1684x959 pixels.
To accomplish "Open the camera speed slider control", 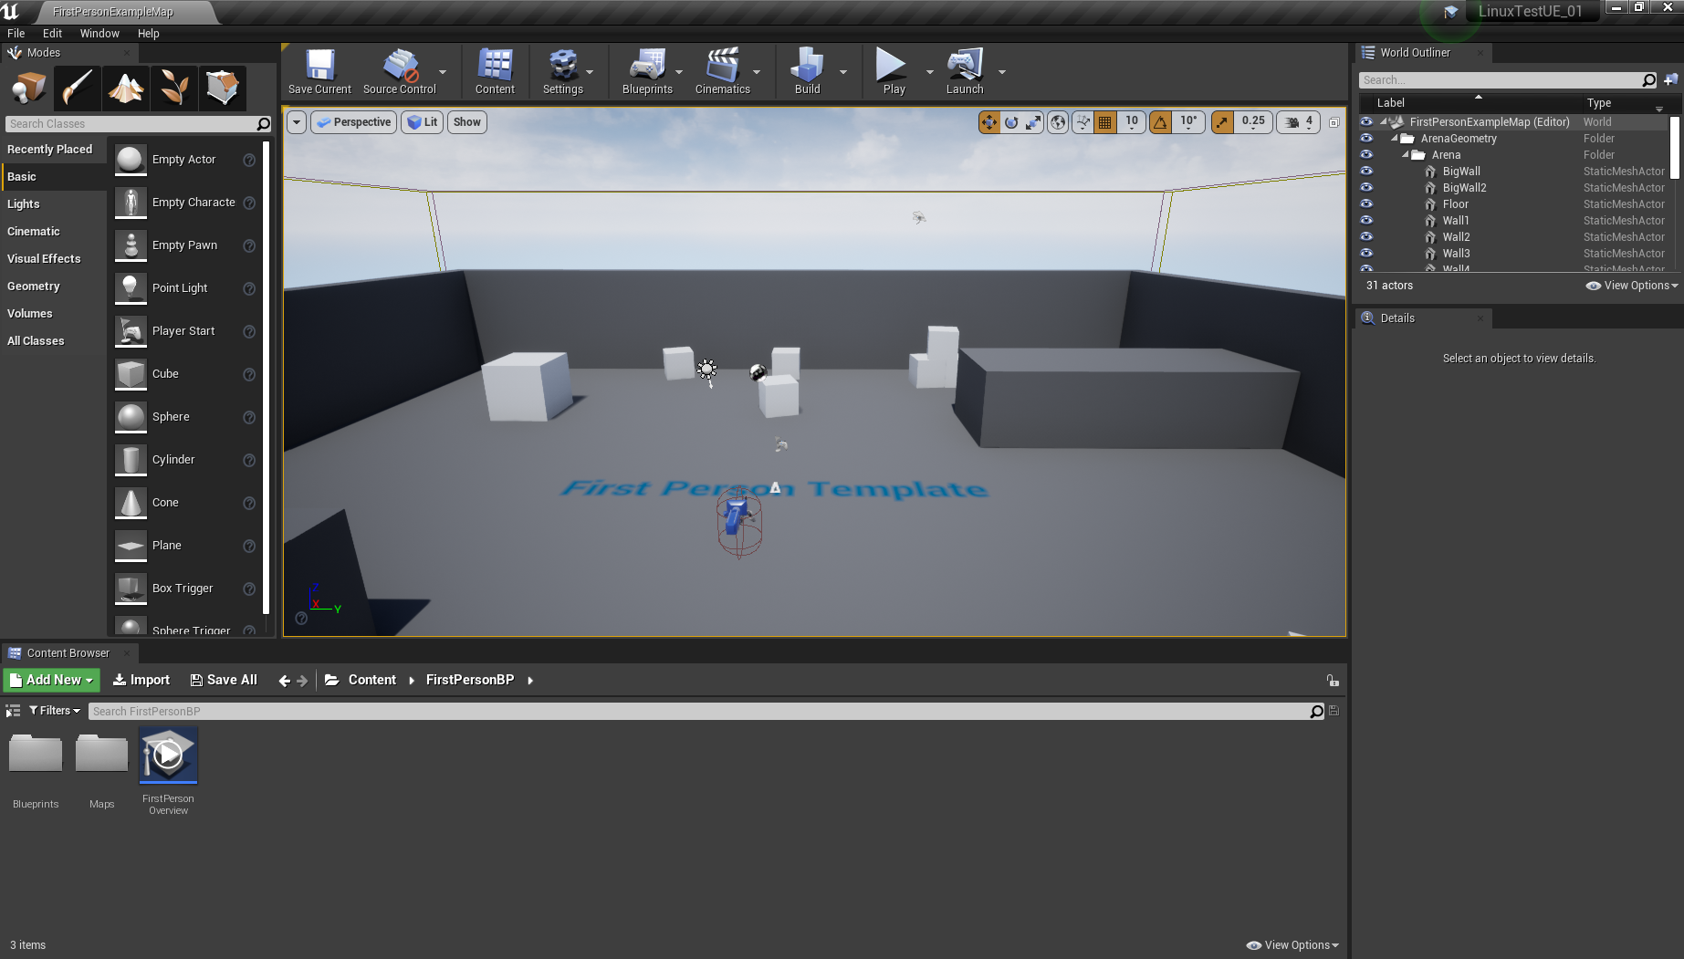I will (1298, 121).
